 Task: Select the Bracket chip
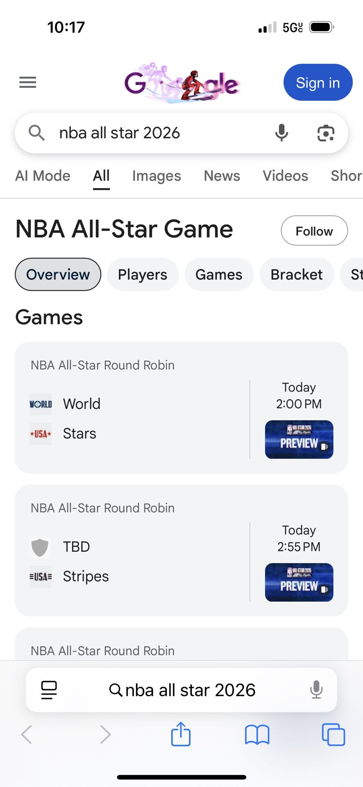pos(297,275)
